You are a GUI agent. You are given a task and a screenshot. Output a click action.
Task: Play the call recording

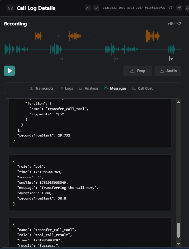point(9,71)
